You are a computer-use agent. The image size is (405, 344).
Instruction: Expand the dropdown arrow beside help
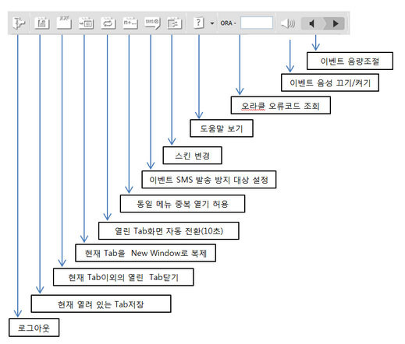pos(212,23)
